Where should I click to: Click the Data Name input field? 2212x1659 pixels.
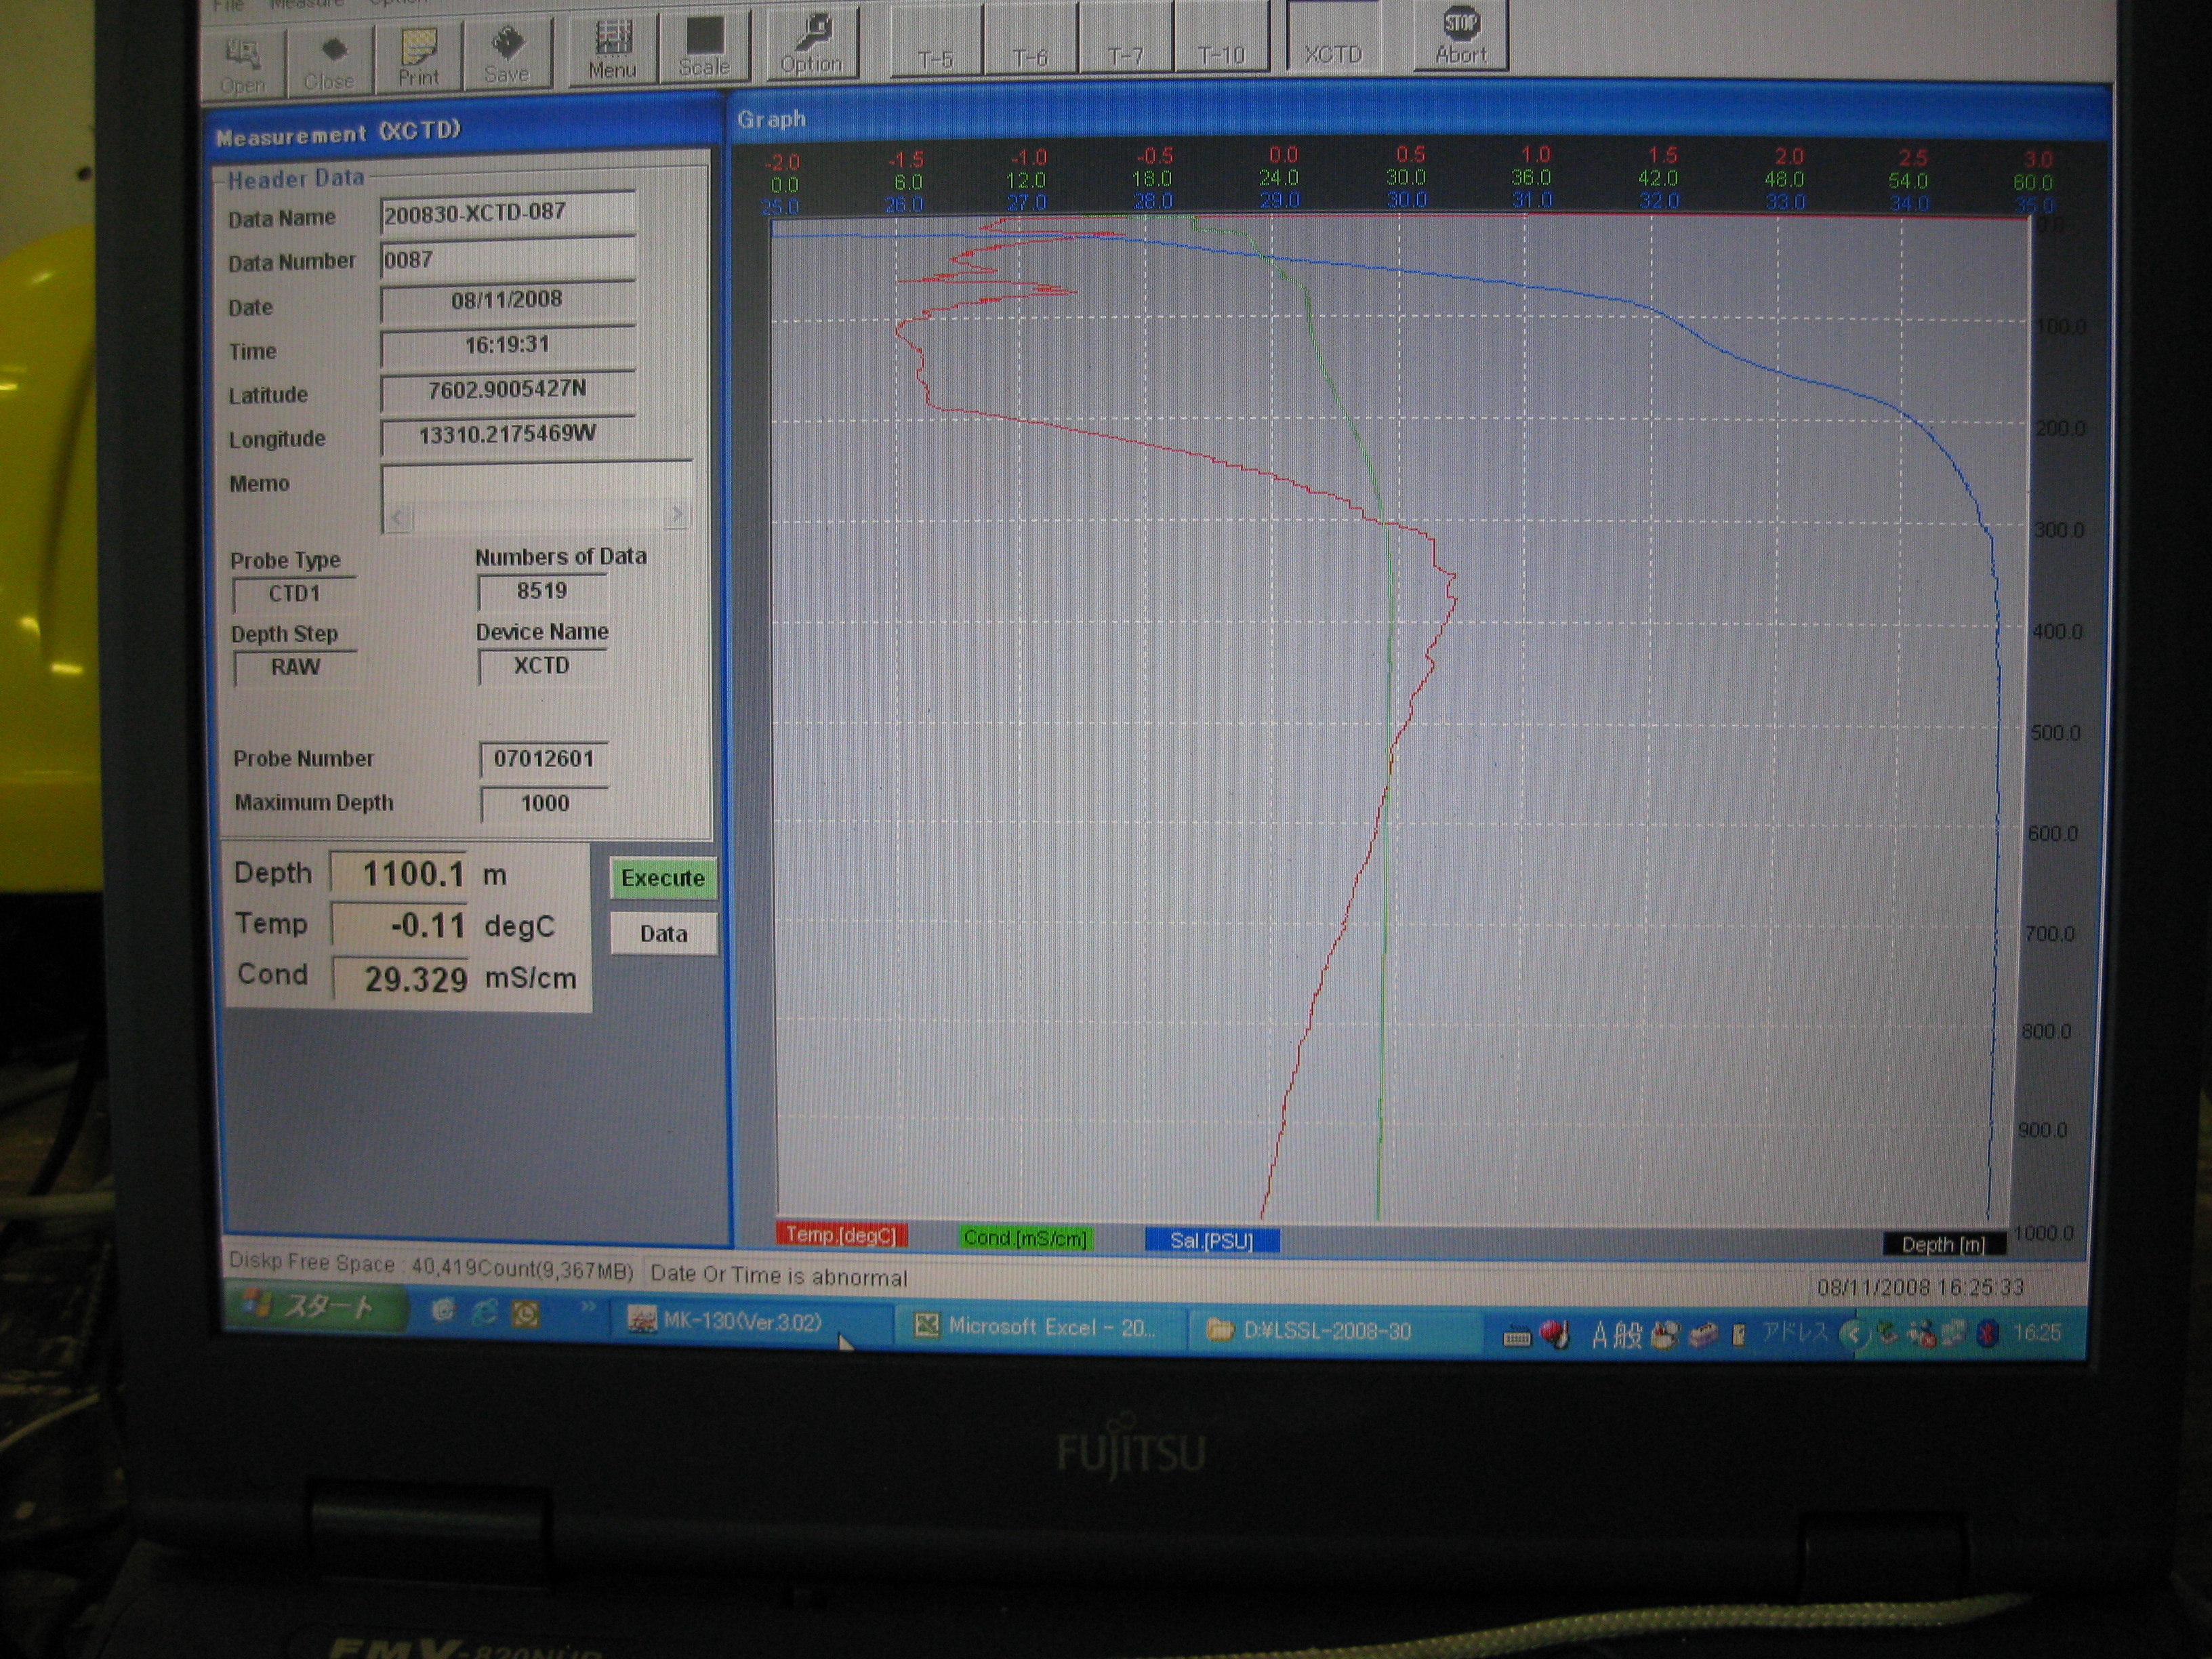point(507,213)
